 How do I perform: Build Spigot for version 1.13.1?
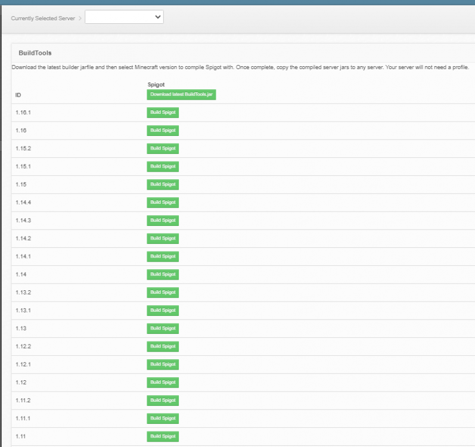click(x=163, y=311)
